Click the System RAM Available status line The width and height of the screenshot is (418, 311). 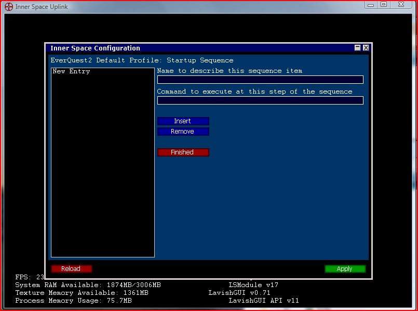(88, 285)
